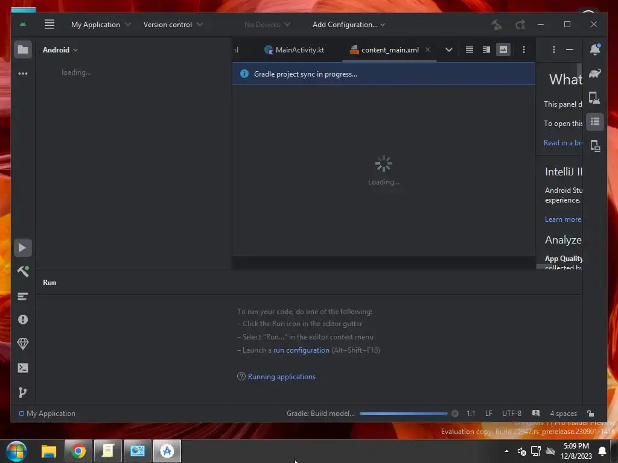Open Assistant panel options kebab menu
Image resolution: width=618 pixels, height=463 pixels.
(x=554, y=49)
